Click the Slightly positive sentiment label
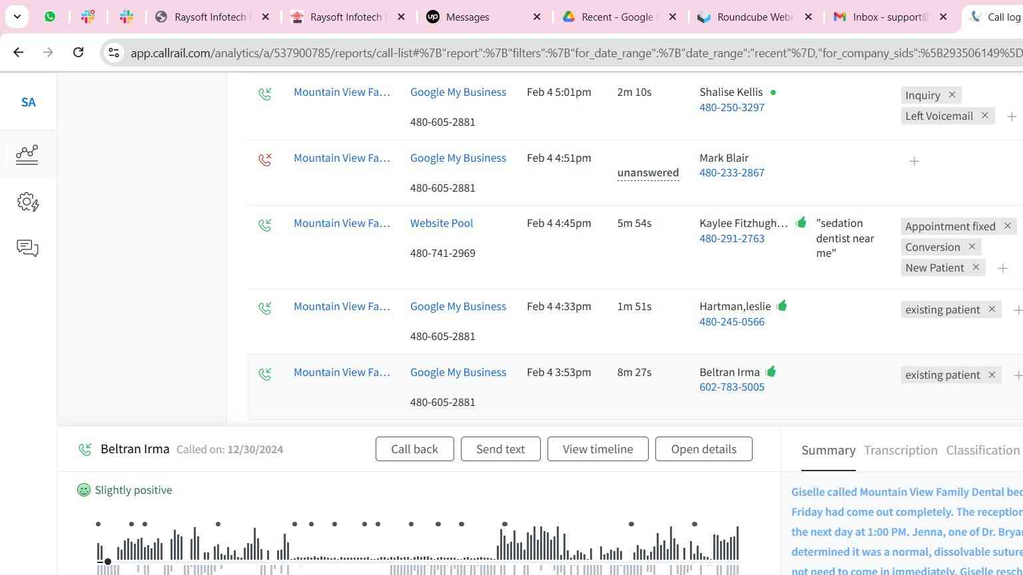This screenshot has width=1023, height=575. tap(133, 490)
